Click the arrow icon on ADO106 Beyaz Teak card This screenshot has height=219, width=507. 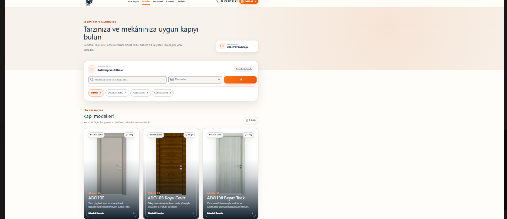click(252, 213)
